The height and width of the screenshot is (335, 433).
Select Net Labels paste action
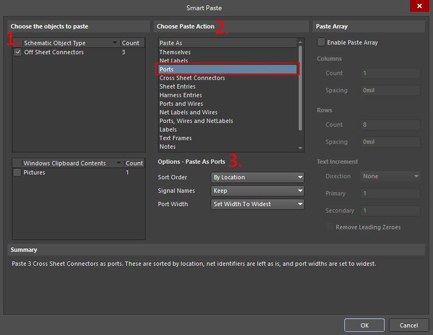[x=174, y=61]
